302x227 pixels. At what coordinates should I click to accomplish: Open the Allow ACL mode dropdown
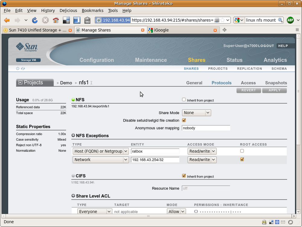(176, 211)
